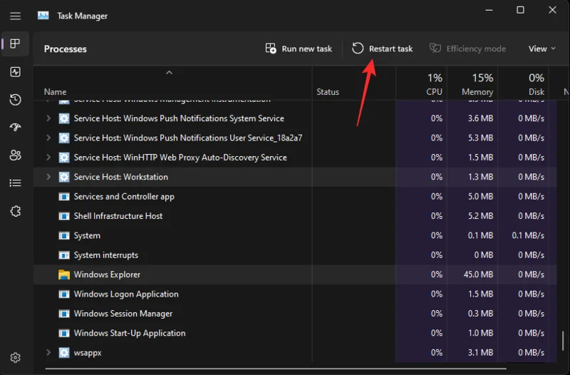Expand Service Host: WinHTTP Web Proxy entry

click(48, 157)
